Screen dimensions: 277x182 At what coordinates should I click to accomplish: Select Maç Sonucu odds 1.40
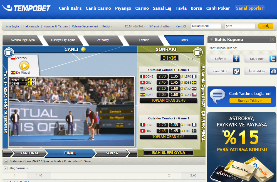39,175
